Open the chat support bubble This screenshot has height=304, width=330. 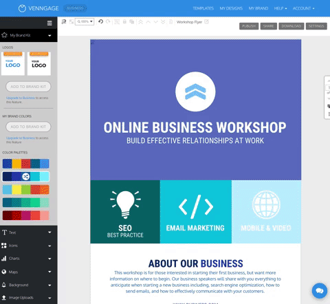coord(320,291)
